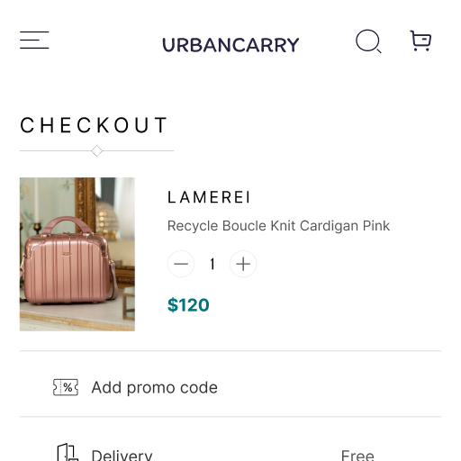
Task: Open the hamburger navigation menu
Action: (34, 40)
